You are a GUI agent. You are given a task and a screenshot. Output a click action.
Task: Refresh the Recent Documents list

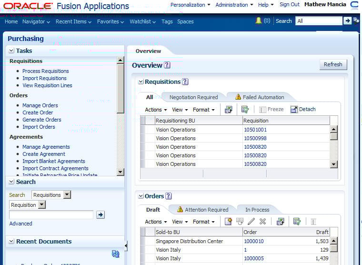point(115,254)
